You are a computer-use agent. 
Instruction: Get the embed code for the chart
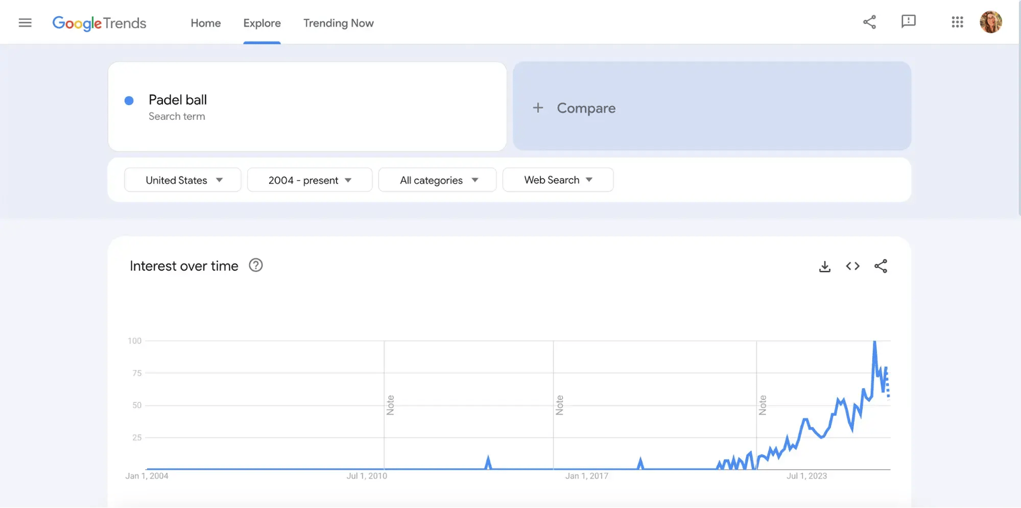pyautogui.click(x=852, y=266)
